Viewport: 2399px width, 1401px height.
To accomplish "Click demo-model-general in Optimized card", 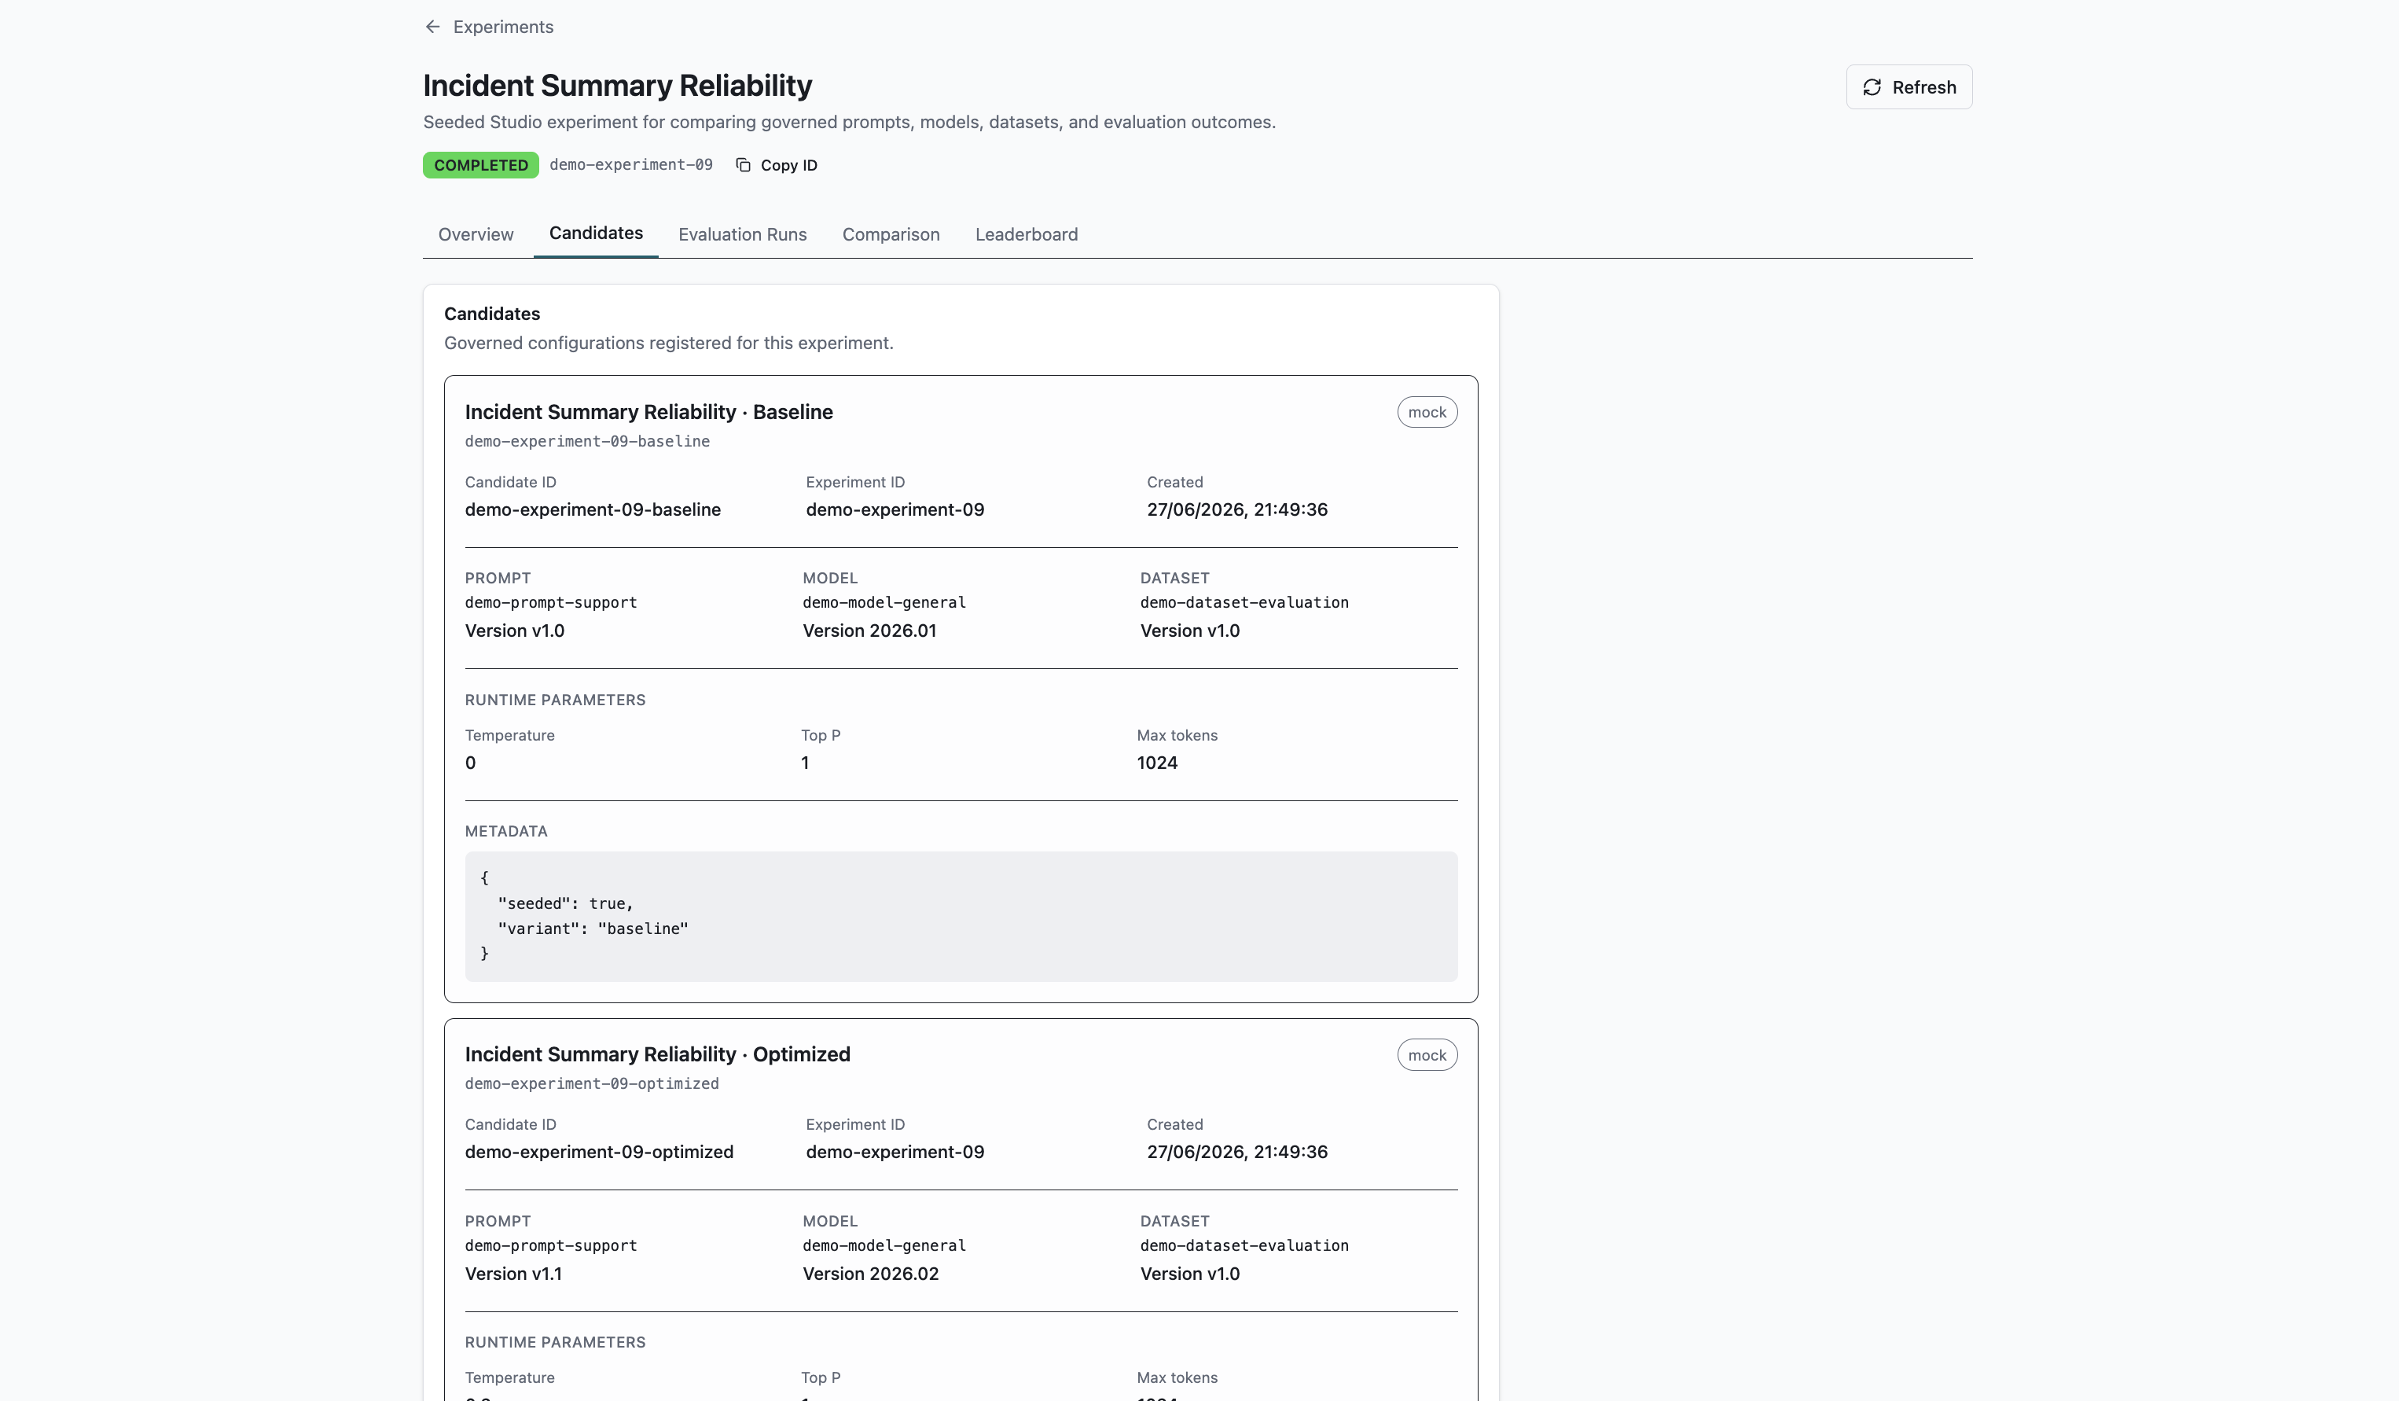I will pyautogui.click(x=884, y=1246).
